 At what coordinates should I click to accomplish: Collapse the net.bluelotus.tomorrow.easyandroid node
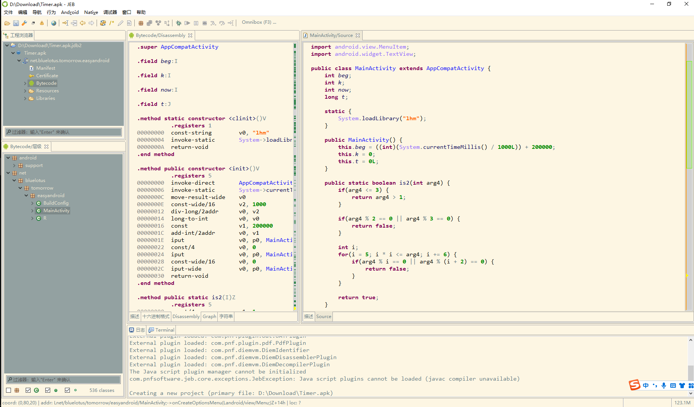coord(19,61)
